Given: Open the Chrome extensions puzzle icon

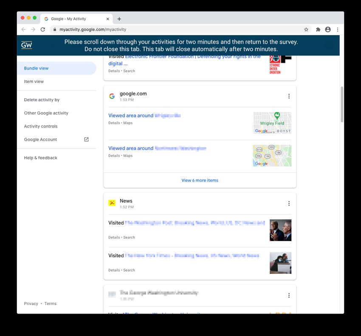Looking at the screenshot, I should (x=318, y=29).
